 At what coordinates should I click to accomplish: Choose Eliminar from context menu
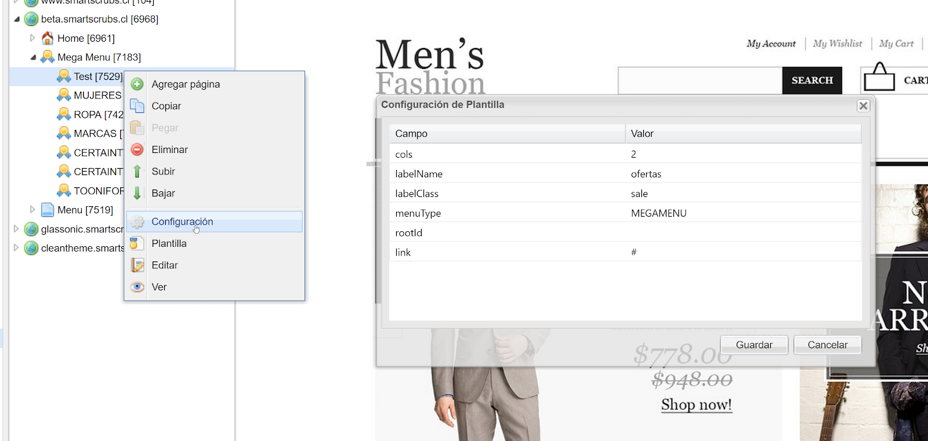click(x=215, y=150)
